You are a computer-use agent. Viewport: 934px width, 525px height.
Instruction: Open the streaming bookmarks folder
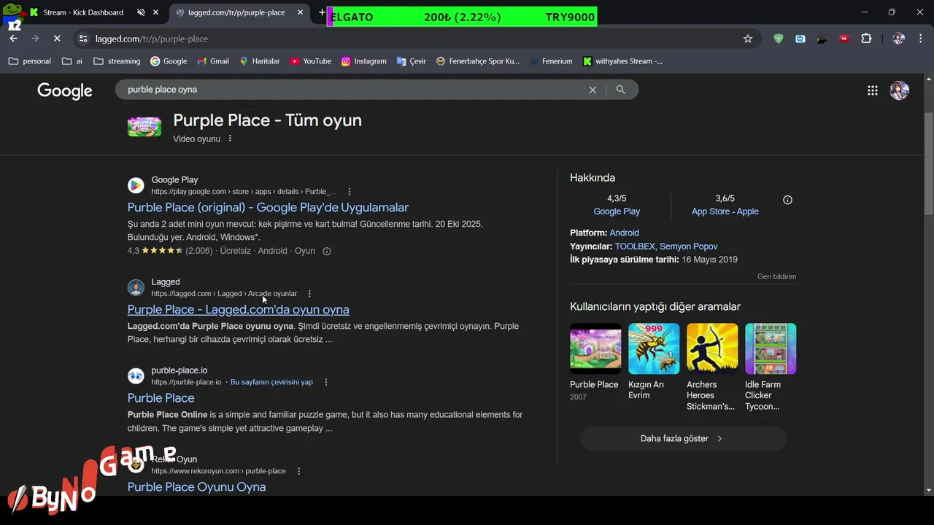point(117,61)
